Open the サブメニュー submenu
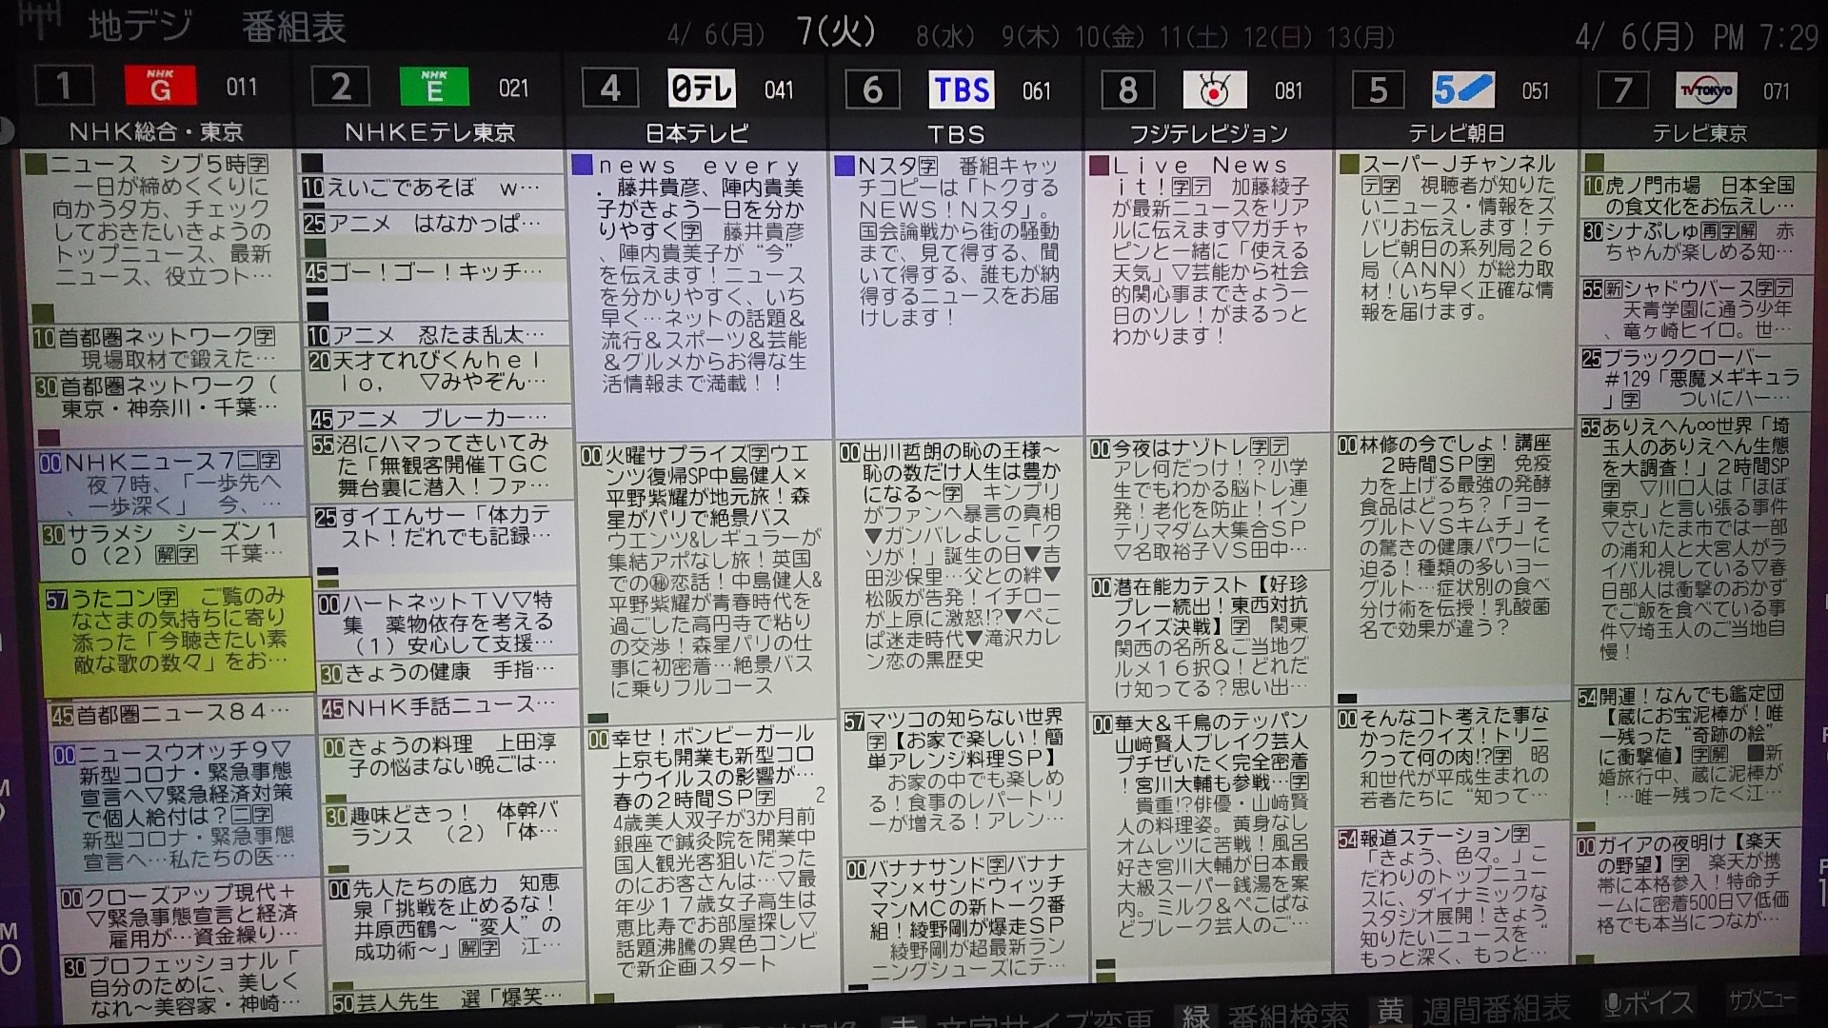 [1762, 999]
